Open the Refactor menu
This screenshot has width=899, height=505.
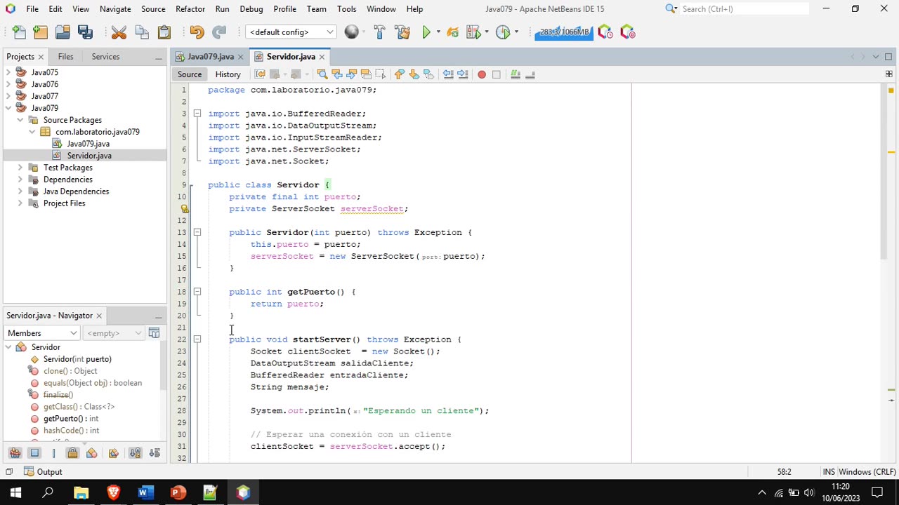tap(190, 9)
